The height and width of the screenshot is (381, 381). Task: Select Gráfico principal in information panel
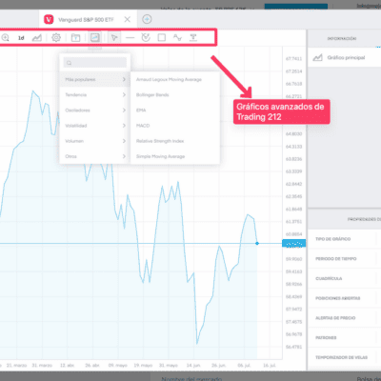(x=344, y=57)
